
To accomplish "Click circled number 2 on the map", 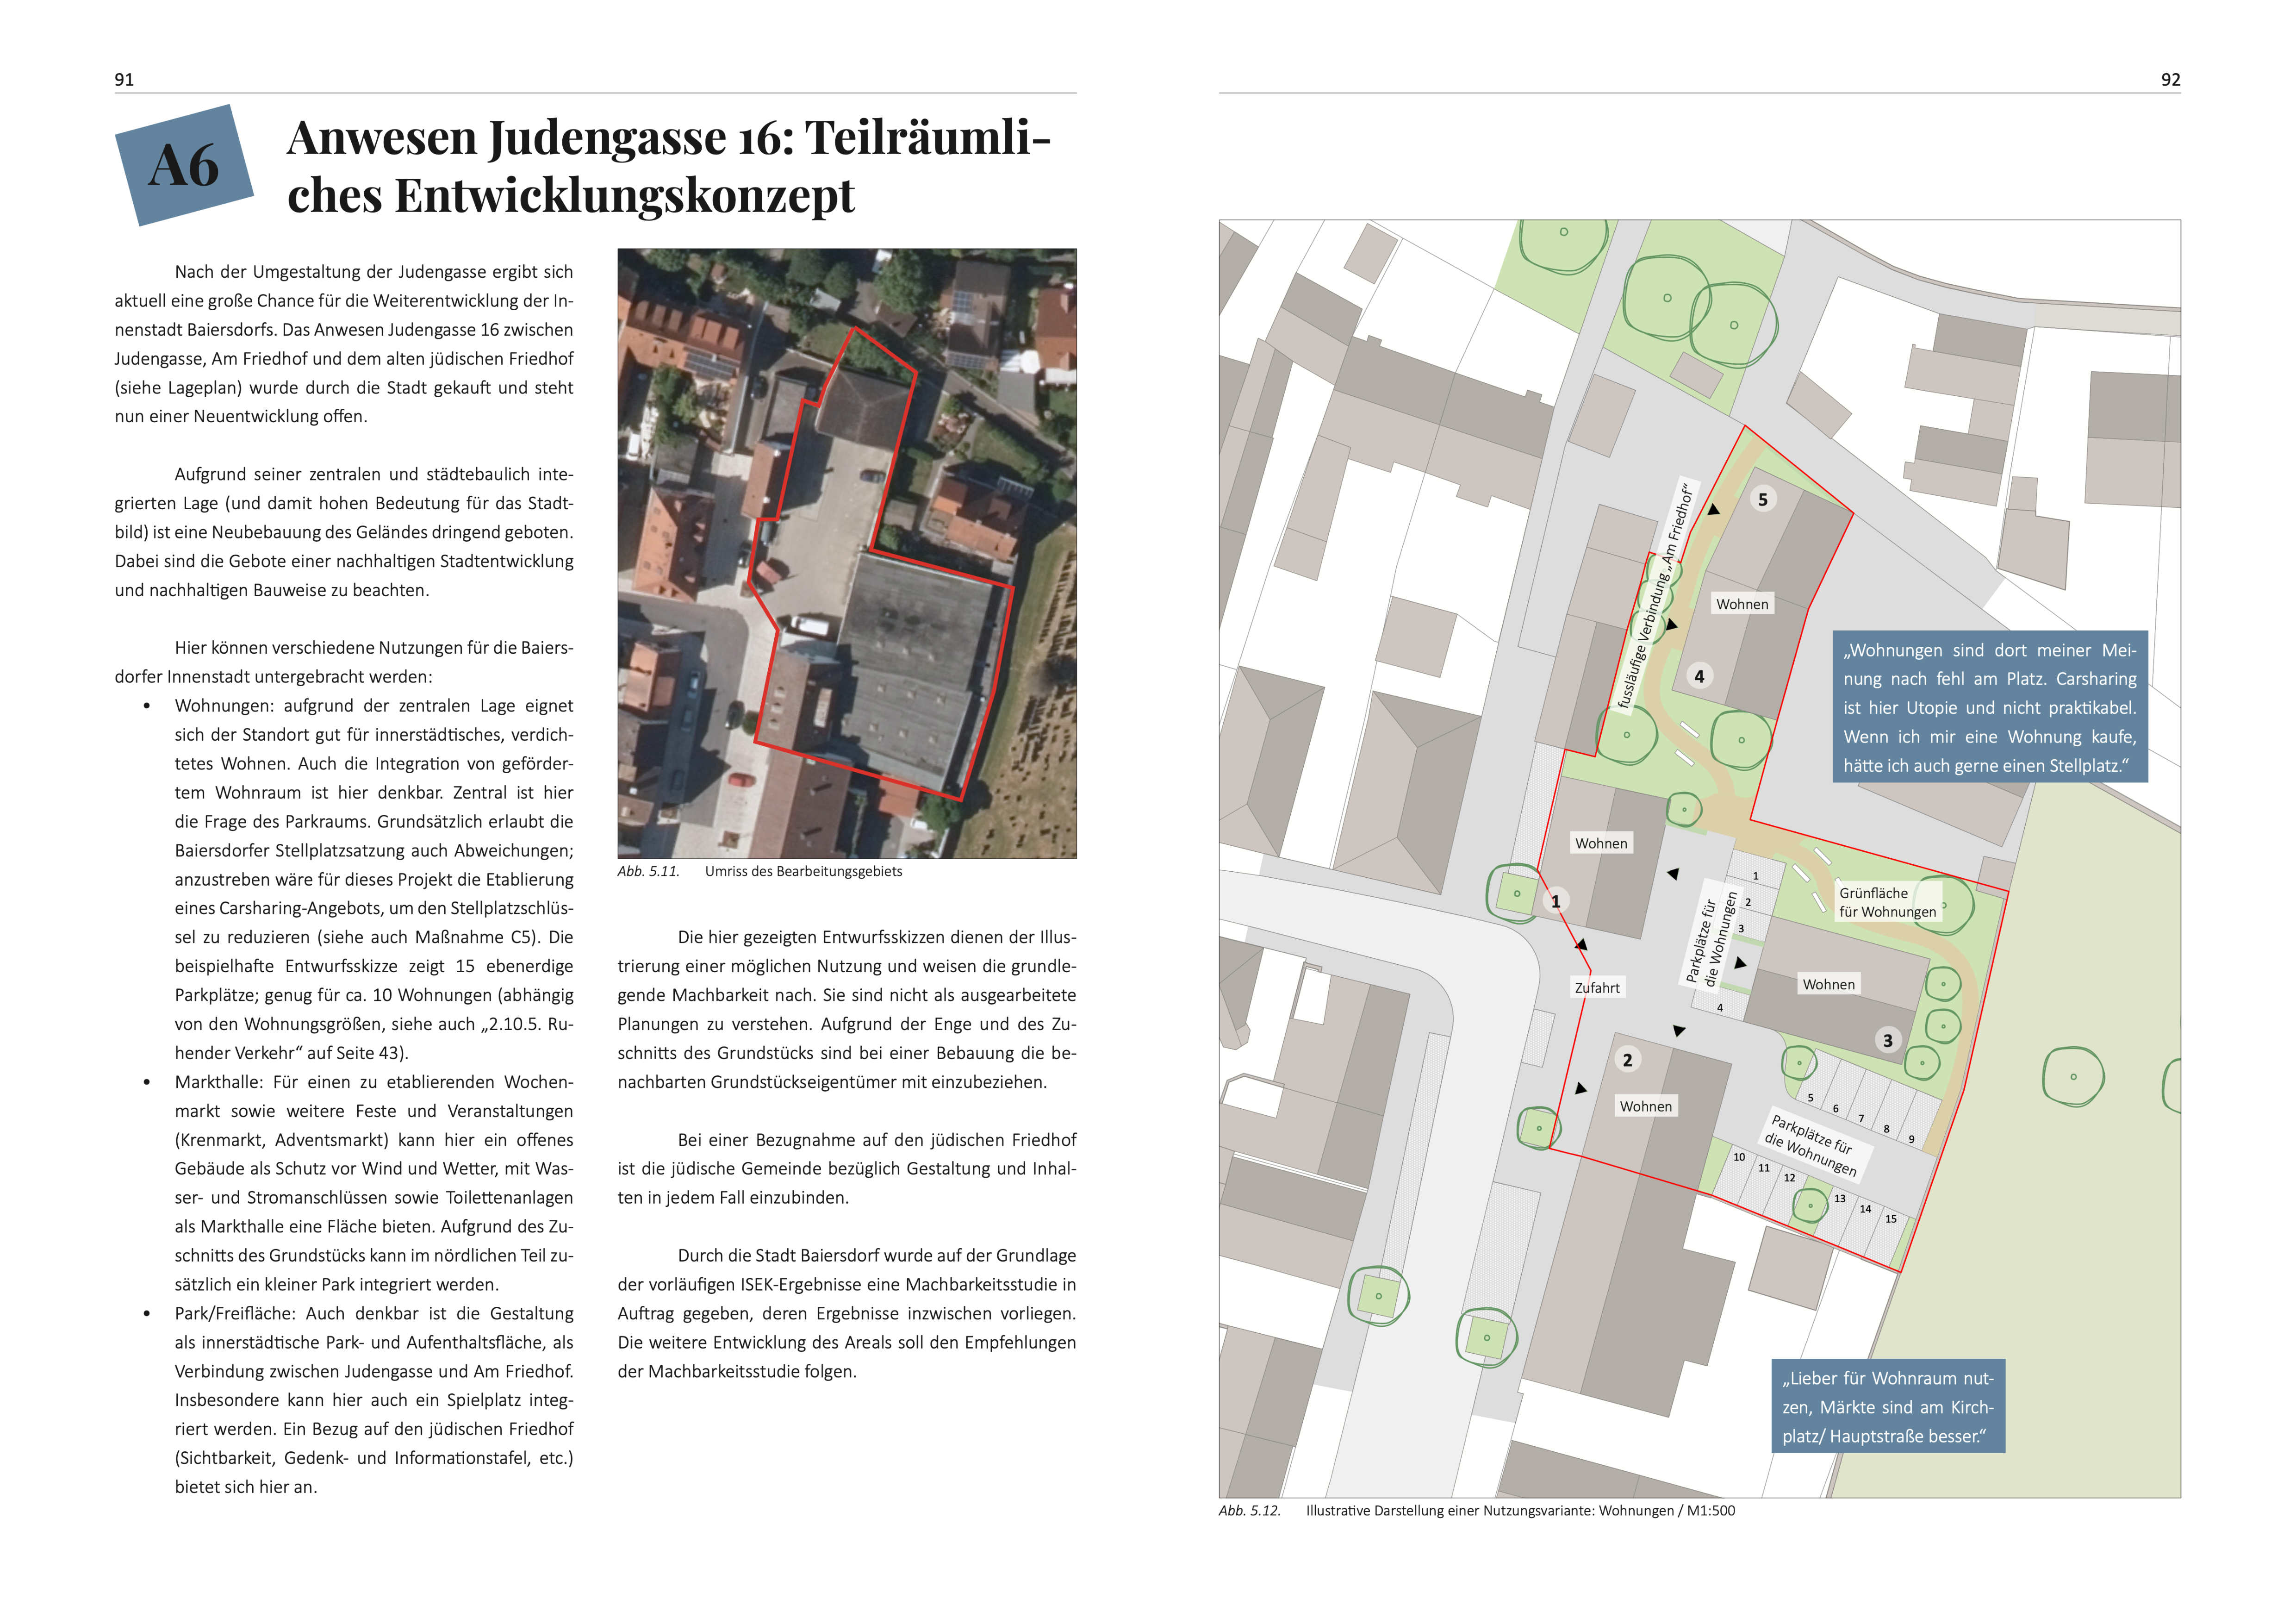I will 1627,1060.
